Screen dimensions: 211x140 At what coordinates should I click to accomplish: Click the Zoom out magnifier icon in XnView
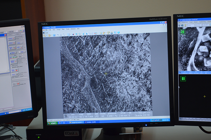[80, 34]
